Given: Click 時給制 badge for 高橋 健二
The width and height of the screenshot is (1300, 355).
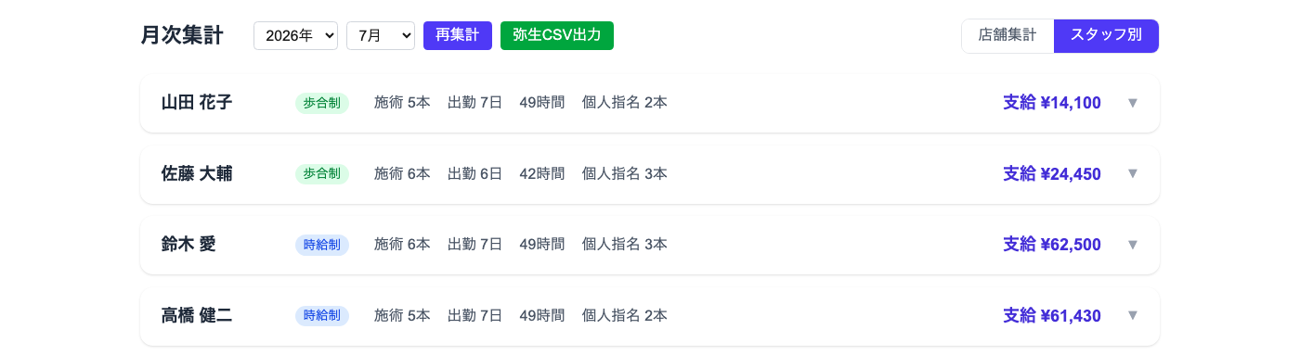Looking at the screenshot, I should [x=322, y=315].
